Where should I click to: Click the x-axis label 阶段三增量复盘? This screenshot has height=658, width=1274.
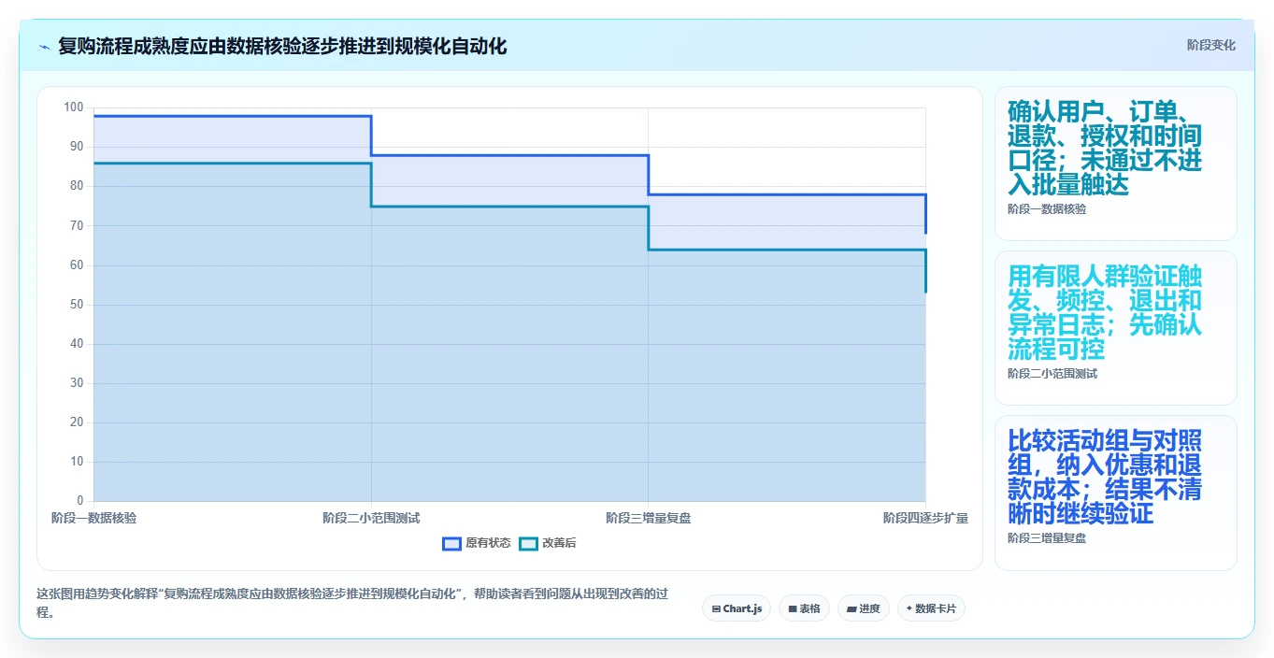pos(649,518)
